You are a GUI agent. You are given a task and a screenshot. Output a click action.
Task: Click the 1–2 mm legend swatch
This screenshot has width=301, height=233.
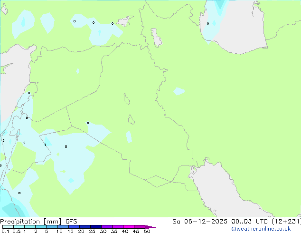coord(30,227)
